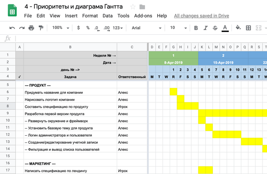Select the Paint format roller icon

point(41,28)
